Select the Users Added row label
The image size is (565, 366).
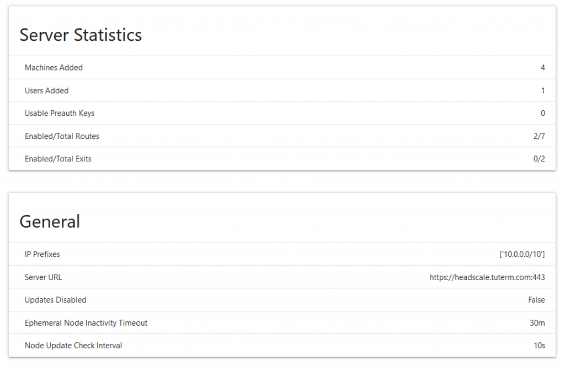coord(46,91)
